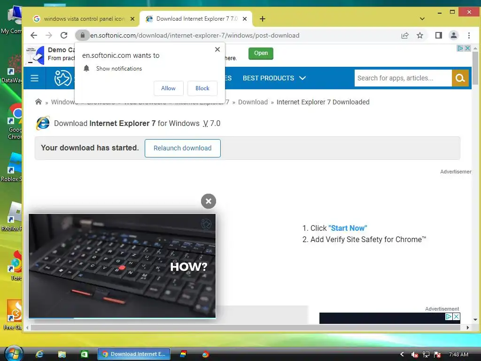Expand the BEST PRODUCTS dropdown
The height and width of the screenshot is (361, 481).
pos(274,78)
